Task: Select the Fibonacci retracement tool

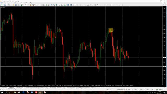Action: 91,5
